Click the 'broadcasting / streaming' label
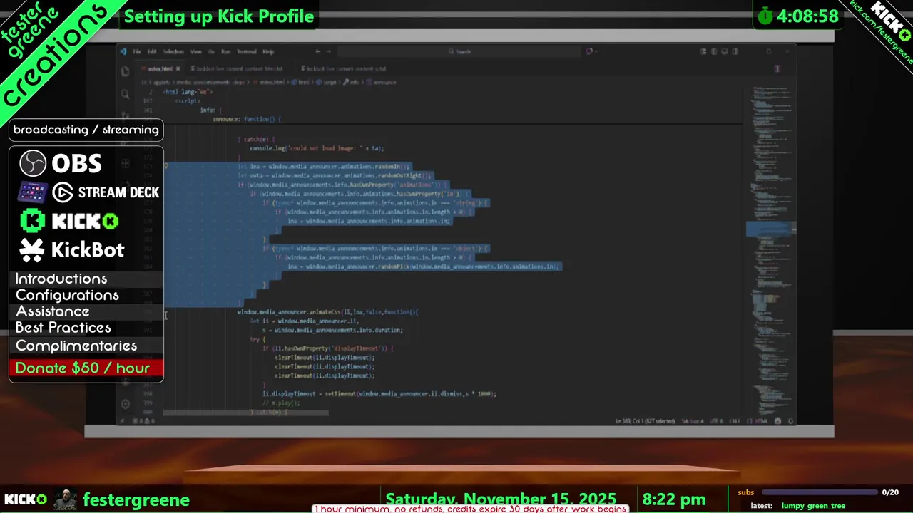 [86, 130]
